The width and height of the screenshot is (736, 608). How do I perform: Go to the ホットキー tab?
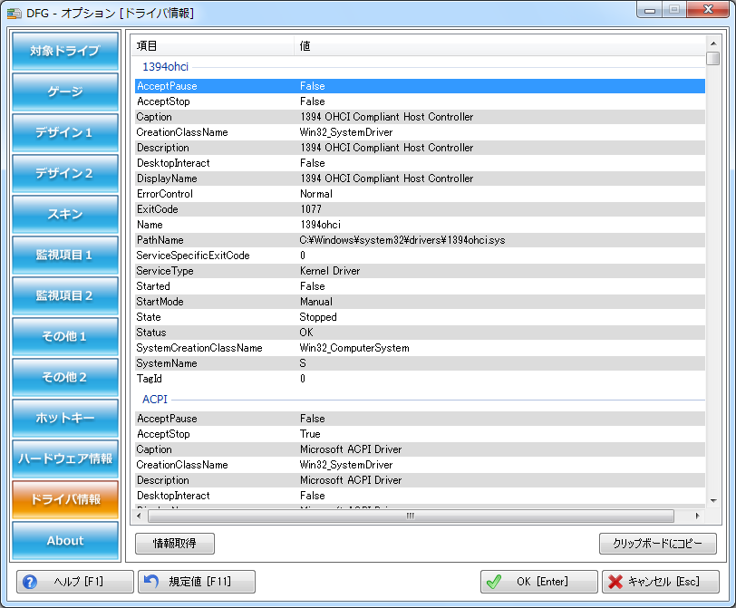point(65,418)
